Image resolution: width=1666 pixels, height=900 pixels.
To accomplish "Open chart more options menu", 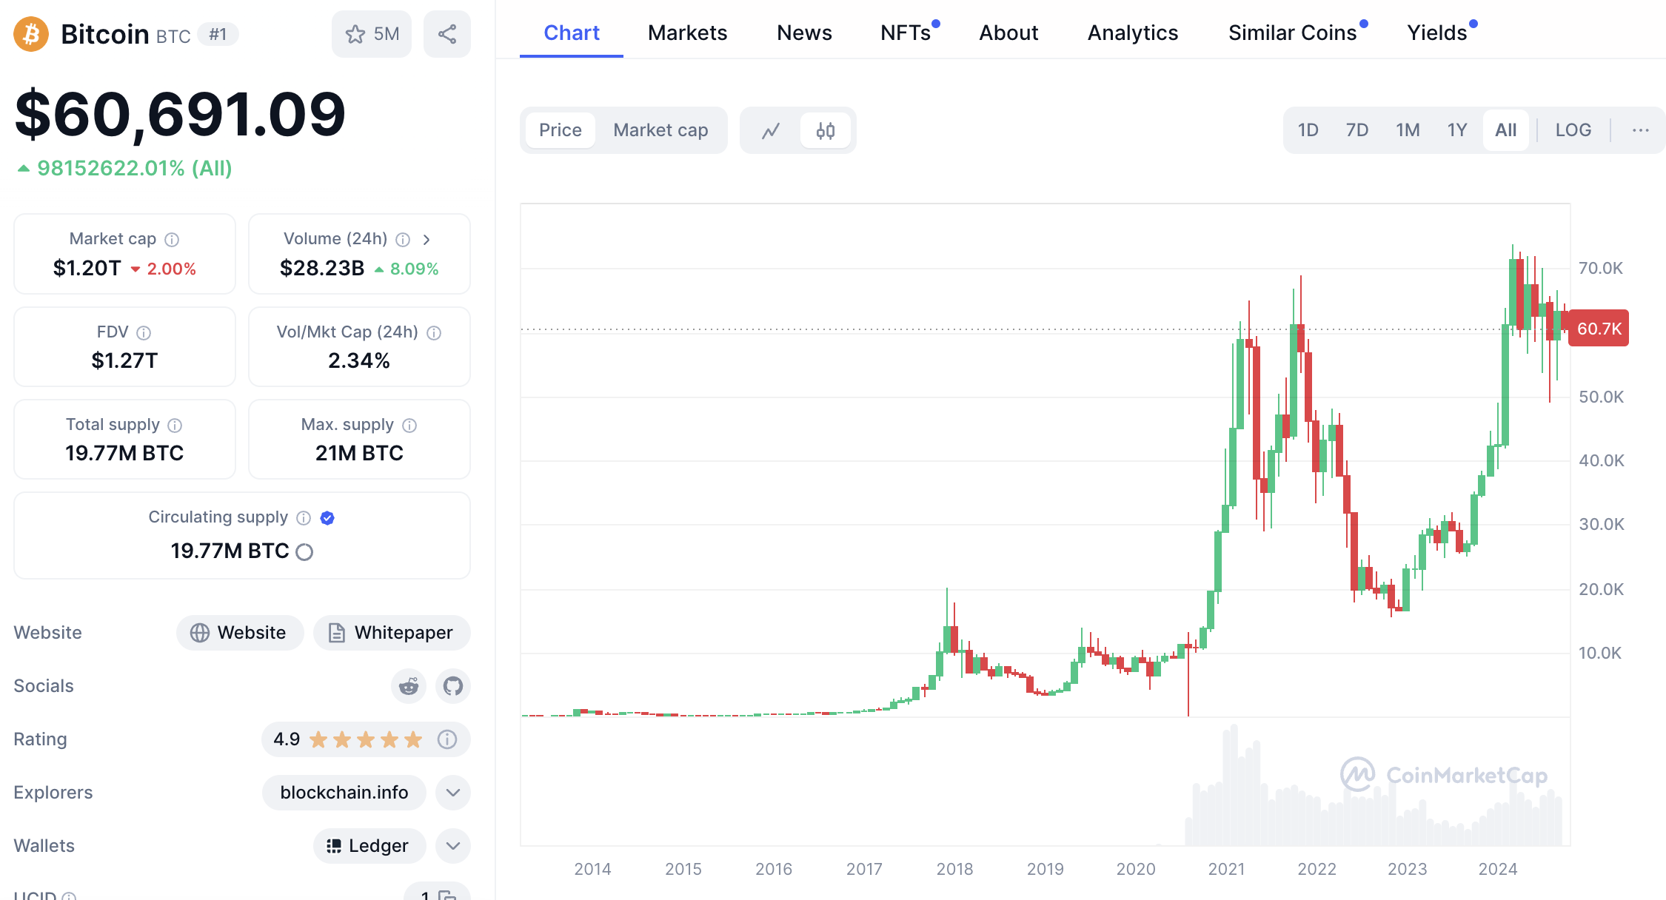I will click(1641, 130).
